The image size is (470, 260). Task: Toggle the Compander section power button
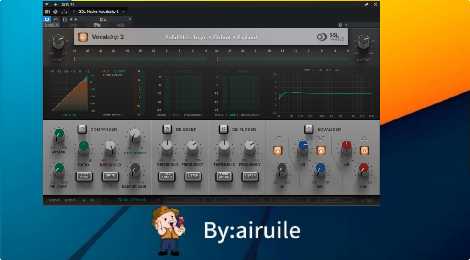(x=82, y=129)
